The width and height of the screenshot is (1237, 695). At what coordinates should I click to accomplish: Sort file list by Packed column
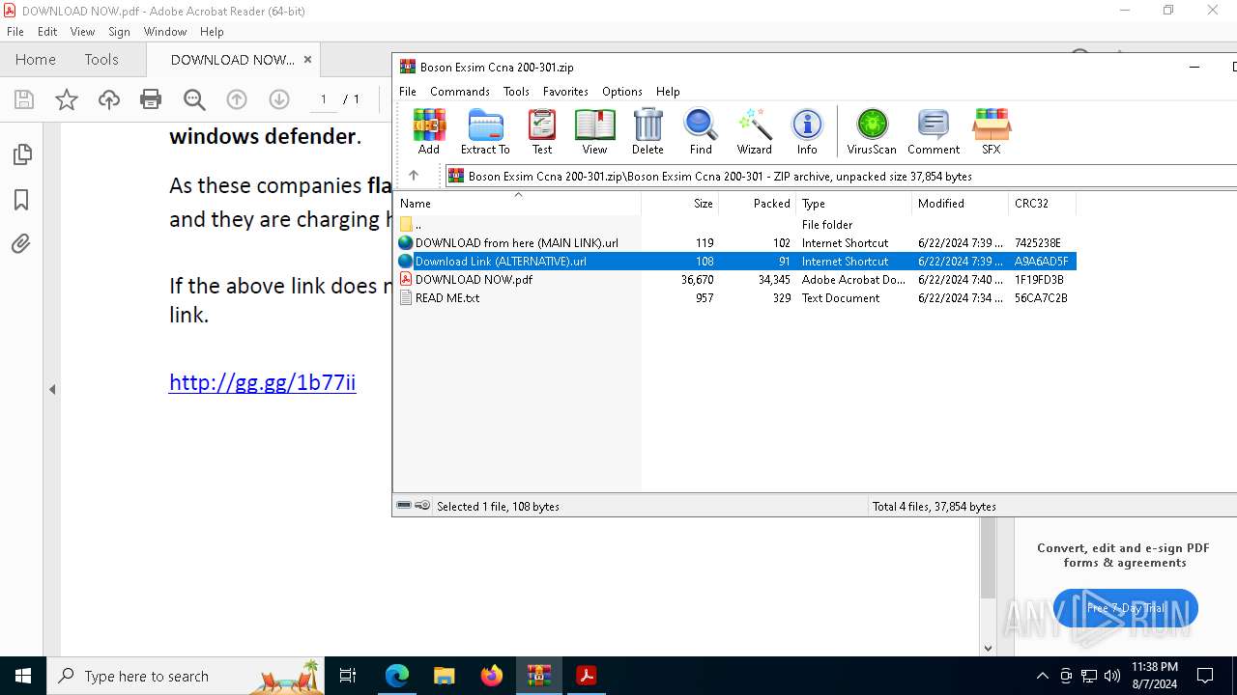coord(758,203)
